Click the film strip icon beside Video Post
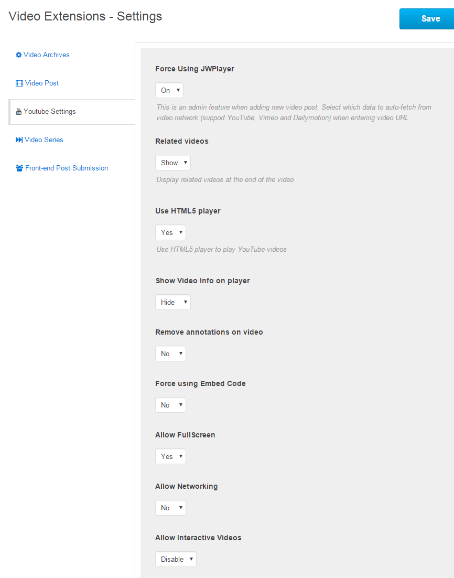This screenshot has width=454, height=578. (x=19, y=83)
